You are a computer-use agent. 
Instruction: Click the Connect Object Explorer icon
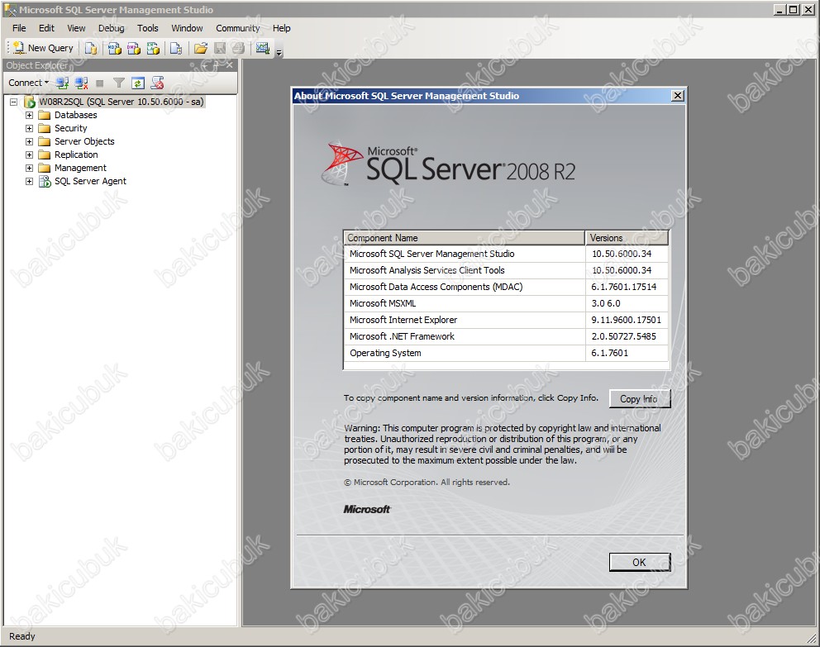click(62, 83)
